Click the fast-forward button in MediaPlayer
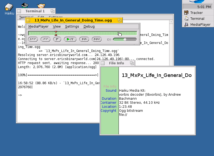The height and width of the screenshot is (156, 214). [84, 39]
